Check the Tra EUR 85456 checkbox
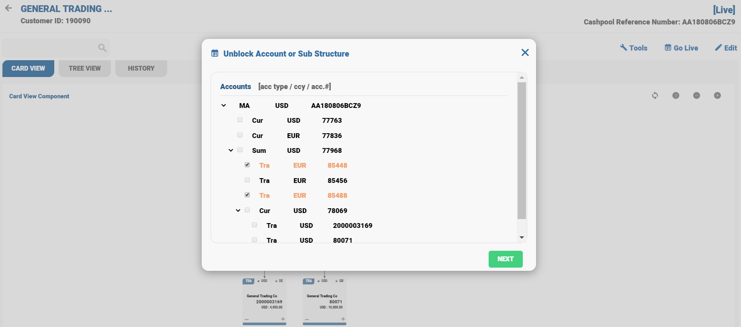741x327 pixels. (x=247, y=180)
